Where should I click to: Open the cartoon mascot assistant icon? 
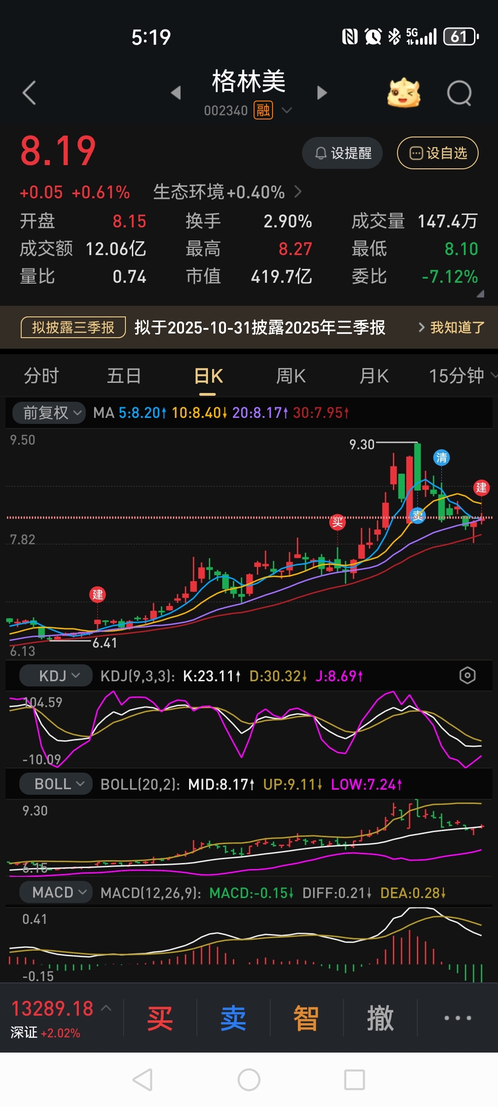(404, 93)
